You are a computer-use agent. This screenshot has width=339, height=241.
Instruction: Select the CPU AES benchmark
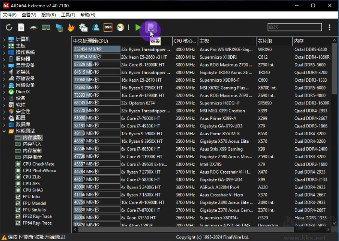pyautogui.click(x=31, y=184)
